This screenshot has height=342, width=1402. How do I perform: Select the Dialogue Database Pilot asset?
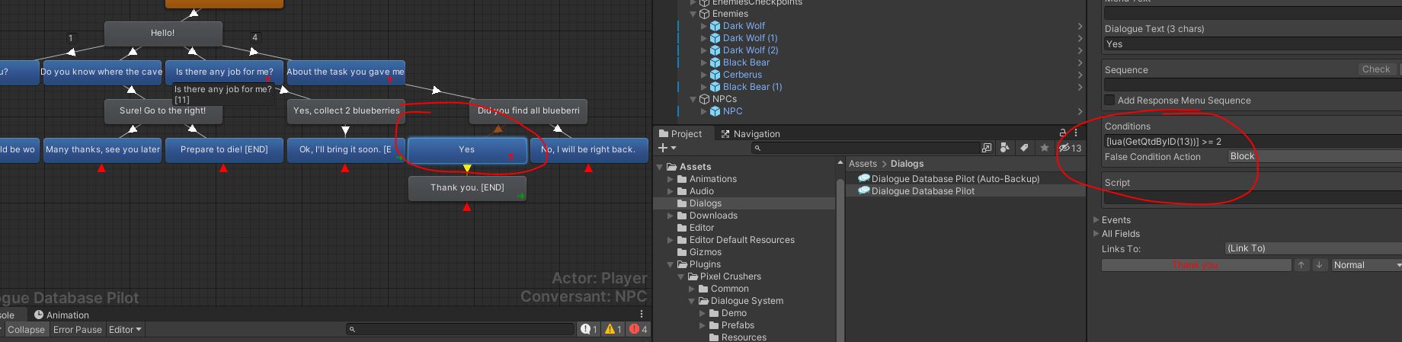point(923,191)
